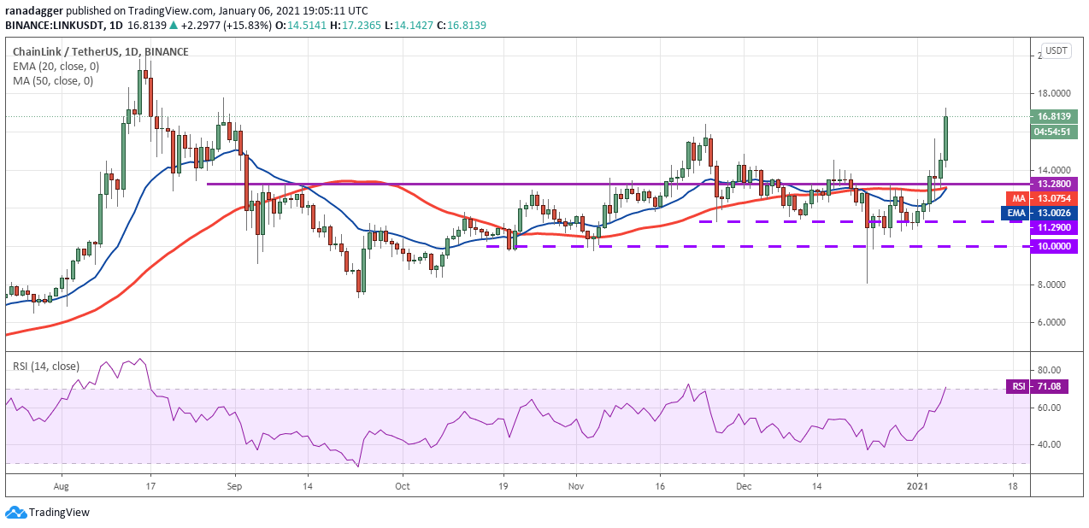Click the TradingView cloud logo icon
1089x528 pixels.
coord(15,513)
